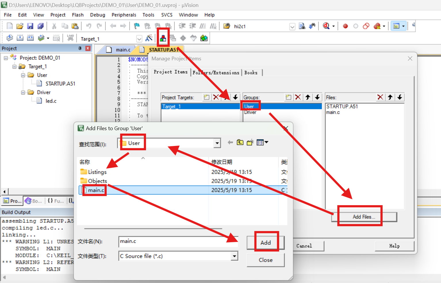The width and height of the screenshot is (441, 283).
Task: Collapse the User group in project tree
Action: click(23, 75)
